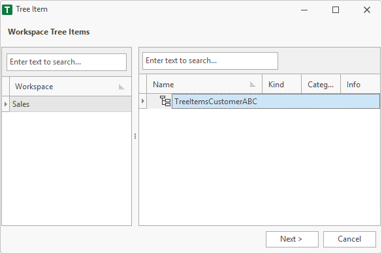This screenshot has height=254, width=382.
Task: Click the Cancel button
Action: (x=349, y=239)
